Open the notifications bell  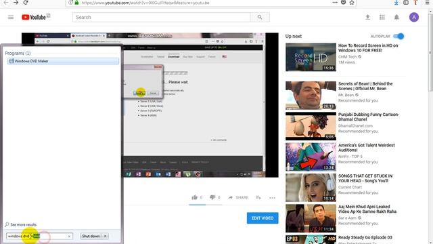396,17
